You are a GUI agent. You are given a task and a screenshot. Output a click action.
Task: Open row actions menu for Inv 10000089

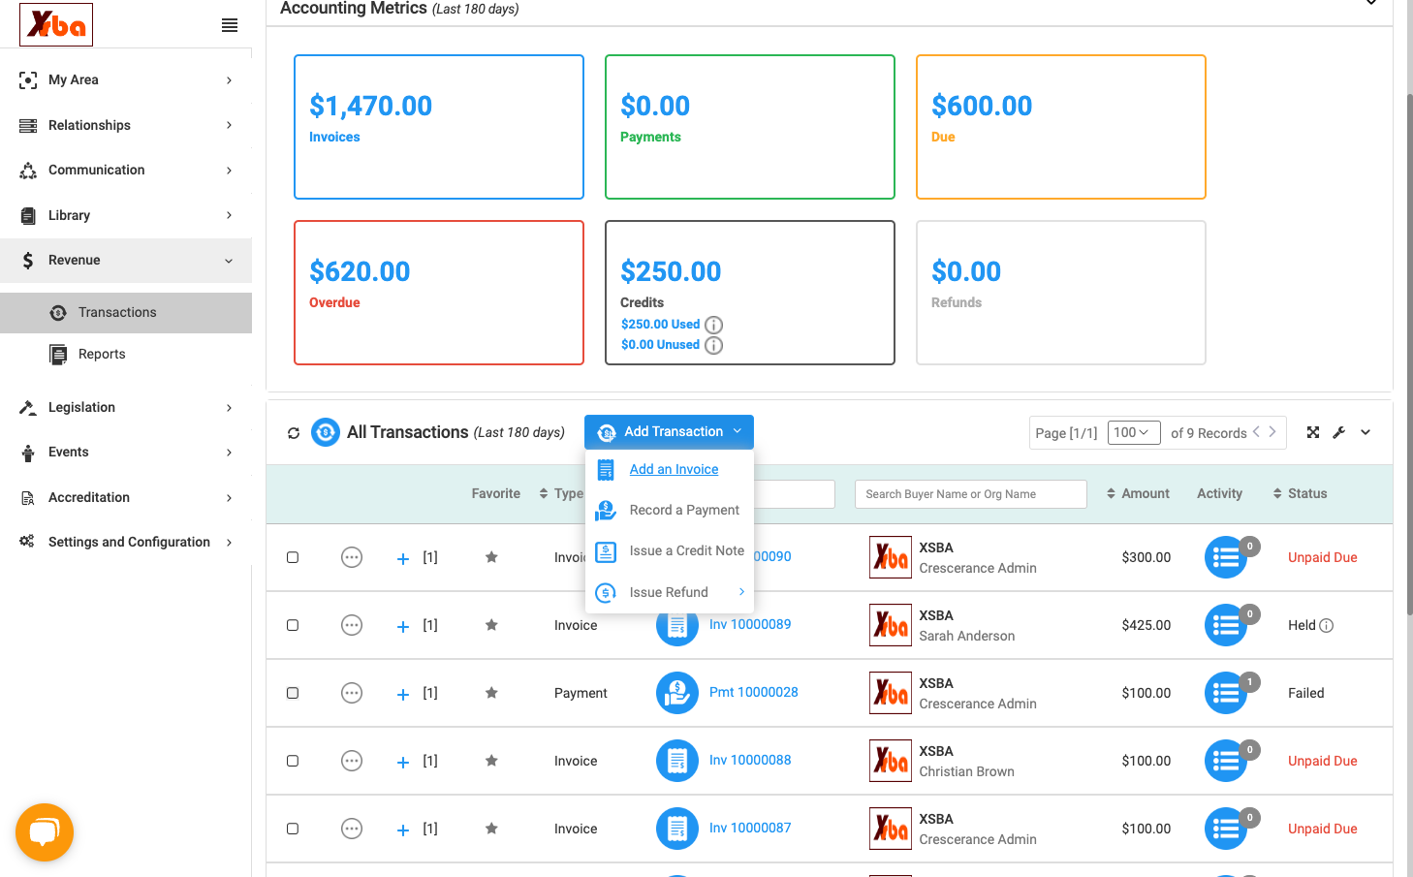click(x=352, y=625)
